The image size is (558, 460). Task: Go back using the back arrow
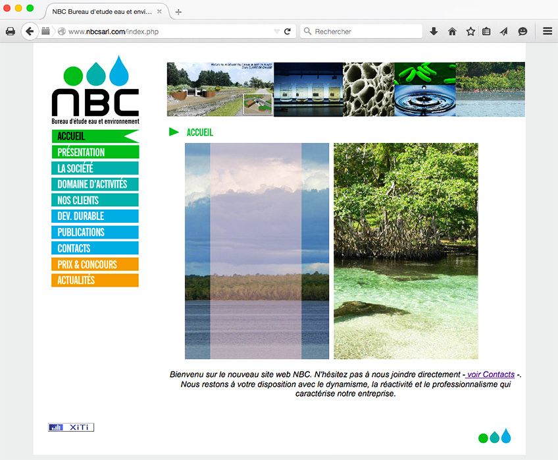(x=30, y=31)
